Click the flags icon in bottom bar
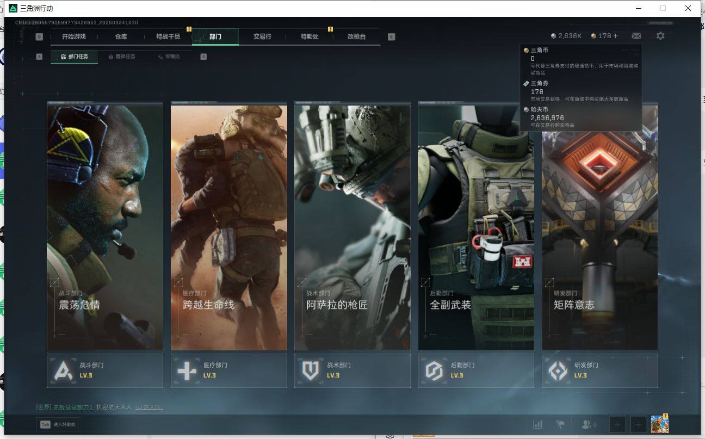The height and width of the screenshot is (439, 705). click(x=560, y=424)
